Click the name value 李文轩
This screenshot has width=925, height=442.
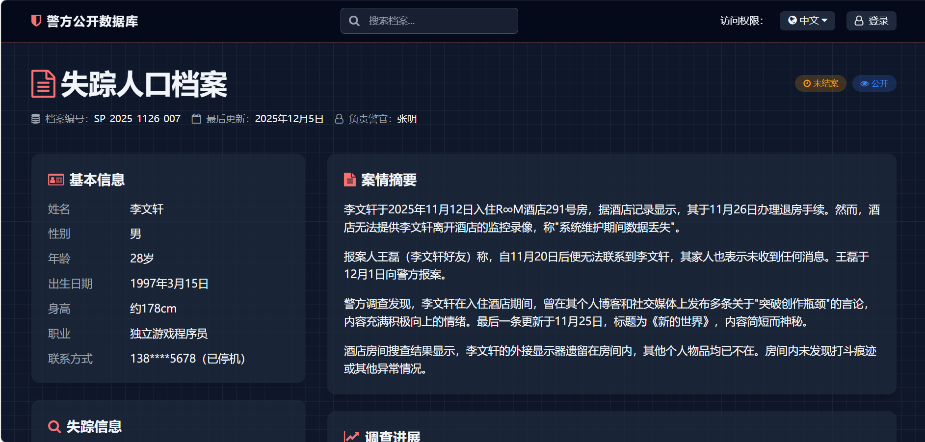[x=147, y=209]
